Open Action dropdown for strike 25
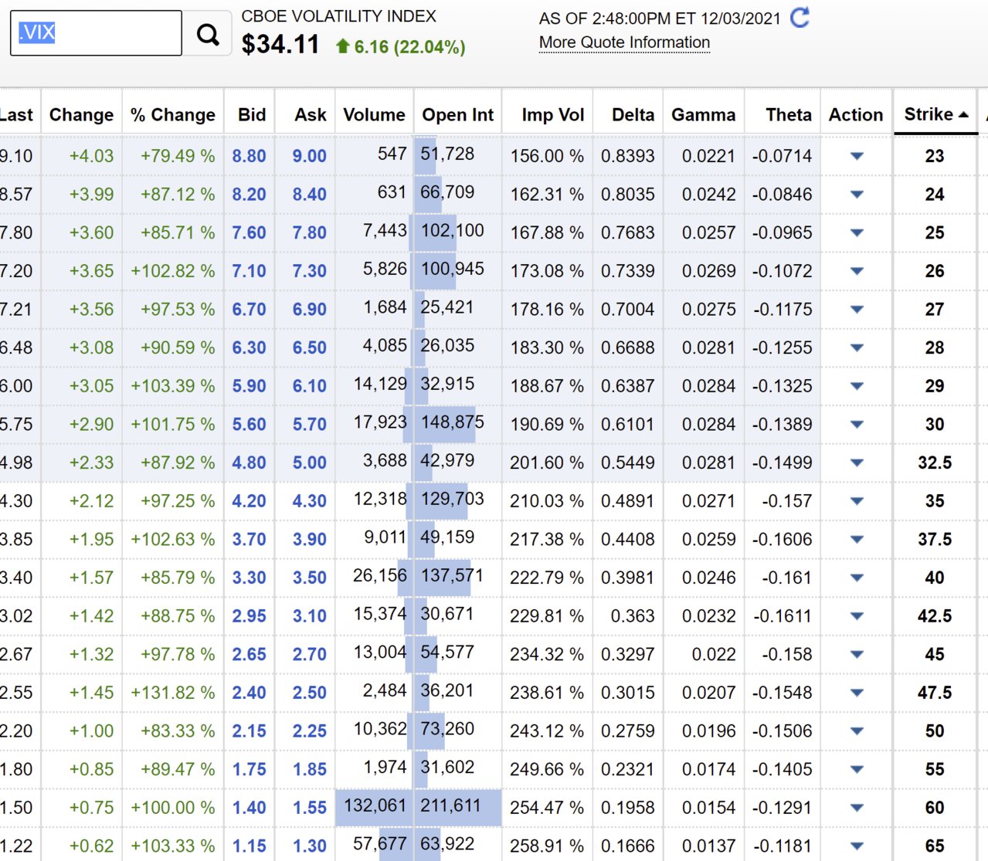Viewport: 988px width, 861px height. tap(857, 232)
